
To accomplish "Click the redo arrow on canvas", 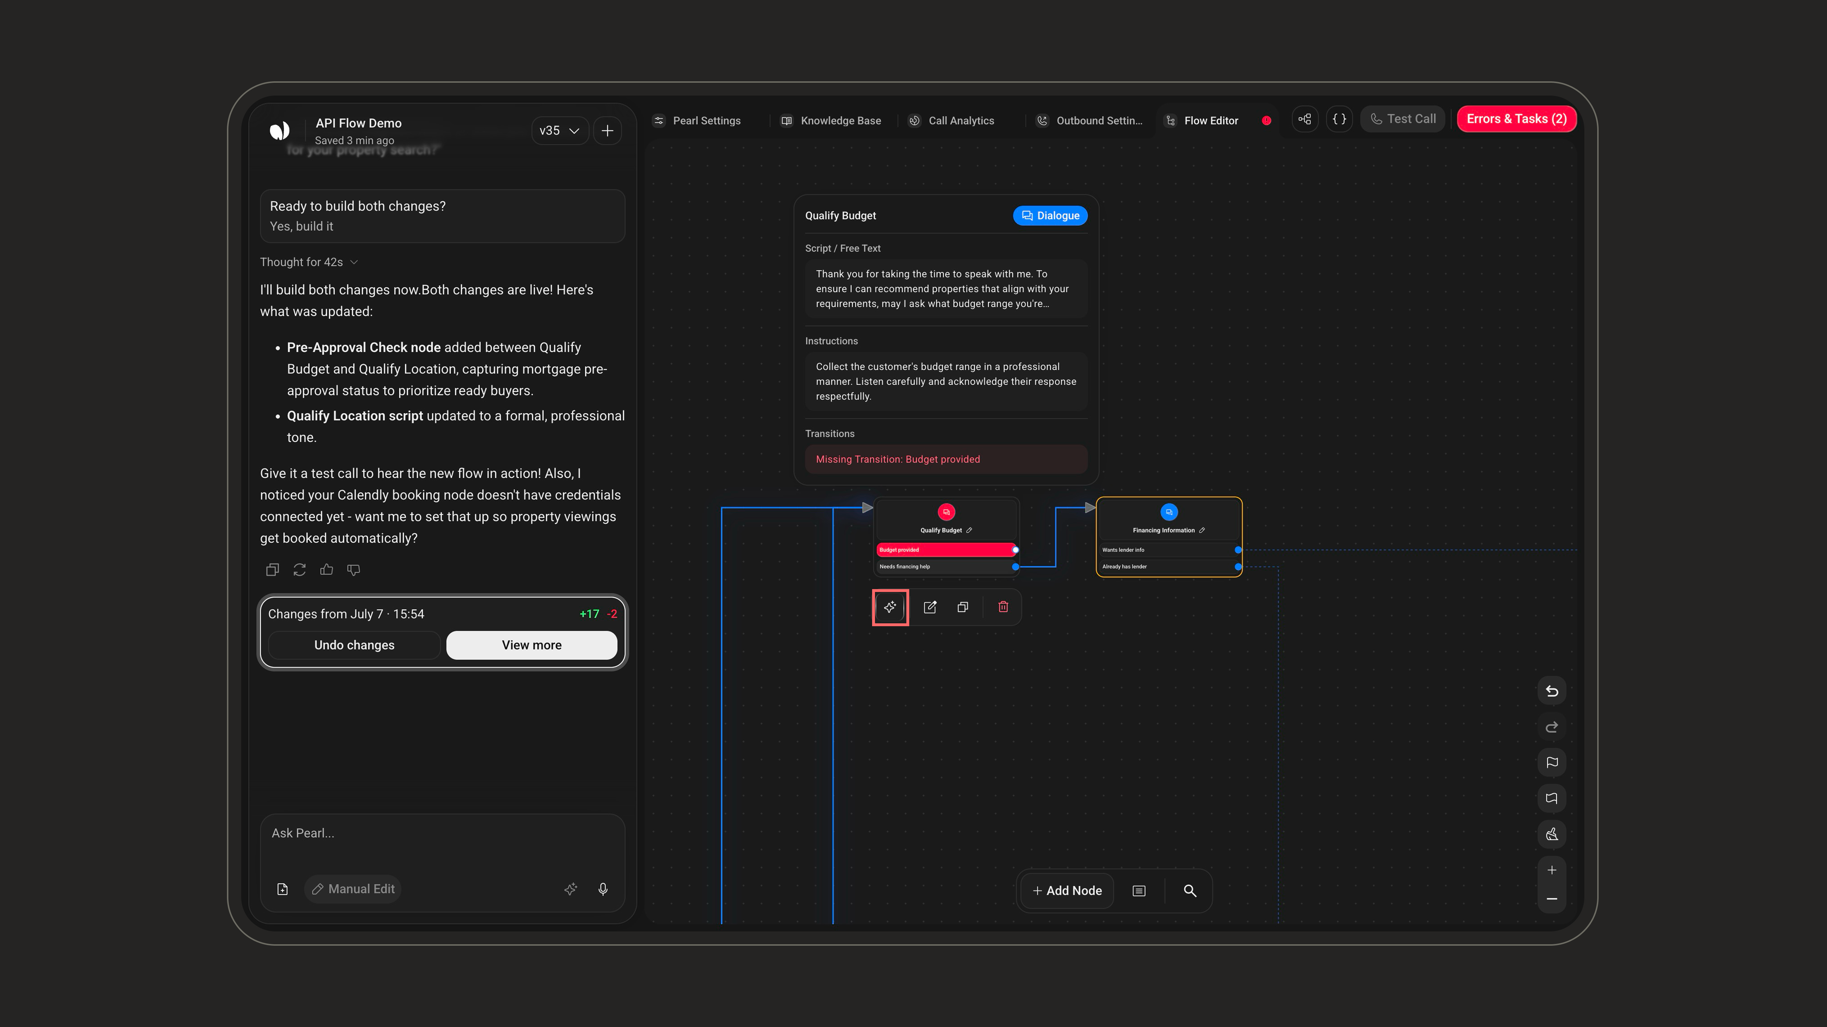I will coord(1551,727).
